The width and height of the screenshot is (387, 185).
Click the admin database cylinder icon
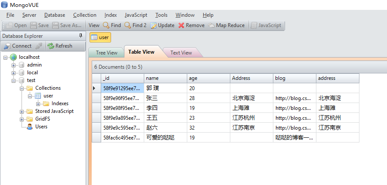[x=22, y=65]
